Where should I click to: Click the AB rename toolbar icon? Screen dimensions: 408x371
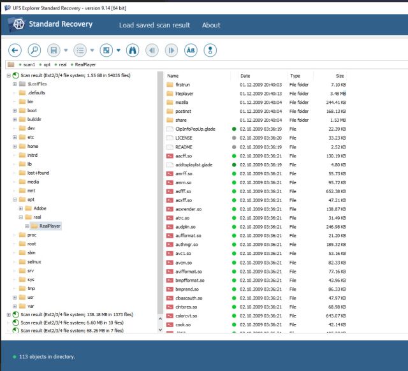click(x=191, y=50)
